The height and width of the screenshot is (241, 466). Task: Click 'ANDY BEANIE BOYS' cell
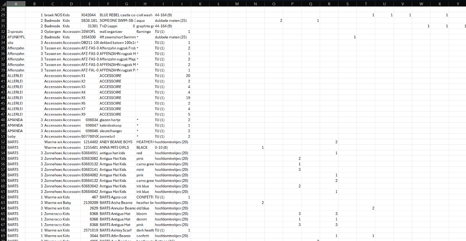point(117,142)
